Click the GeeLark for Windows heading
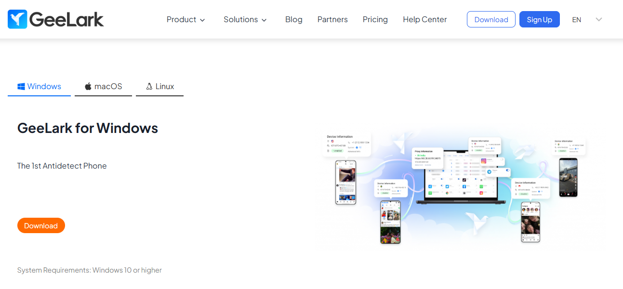The image size is (623, 289). point(88,128)
